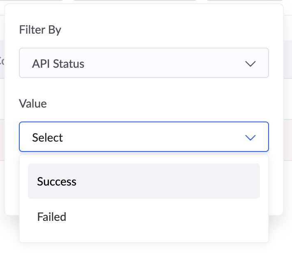
Task: Toggle the Filter By dropdown arrow
Action: (250, 64)
